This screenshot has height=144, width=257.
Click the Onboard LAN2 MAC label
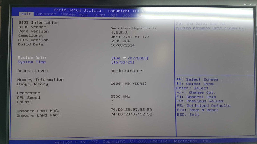(38, 116)
